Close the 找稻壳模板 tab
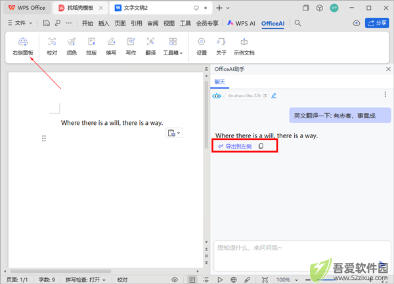 point(100,8)
